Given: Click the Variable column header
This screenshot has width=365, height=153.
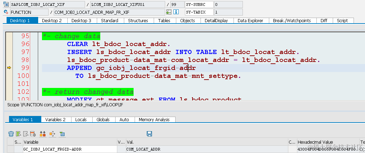Looking at the screenshot, I should [70, 142].
